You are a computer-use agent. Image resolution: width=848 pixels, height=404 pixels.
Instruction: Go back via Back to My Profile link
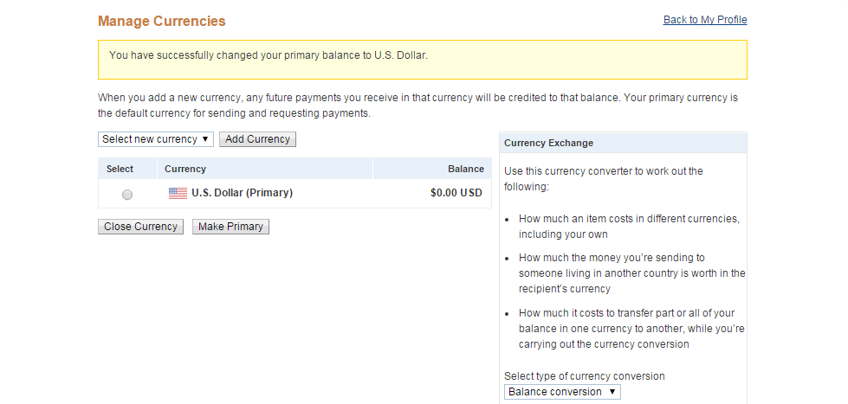click(704, 20)
